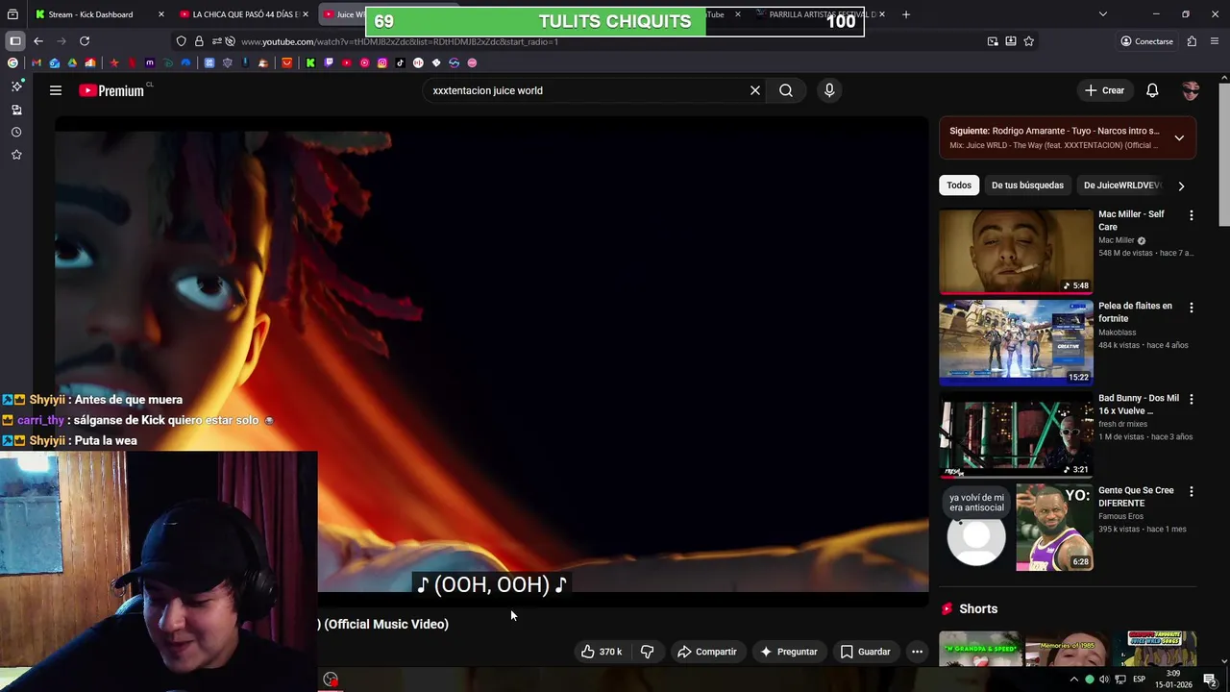Like the video with 370 k thumbs-up
Screen dimensions: 1230x692
pyautogui.click(x=602, y=652)
